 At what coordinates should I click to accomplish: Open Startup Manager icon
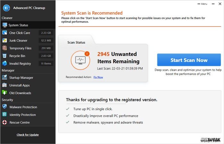[x=4, y=77]
